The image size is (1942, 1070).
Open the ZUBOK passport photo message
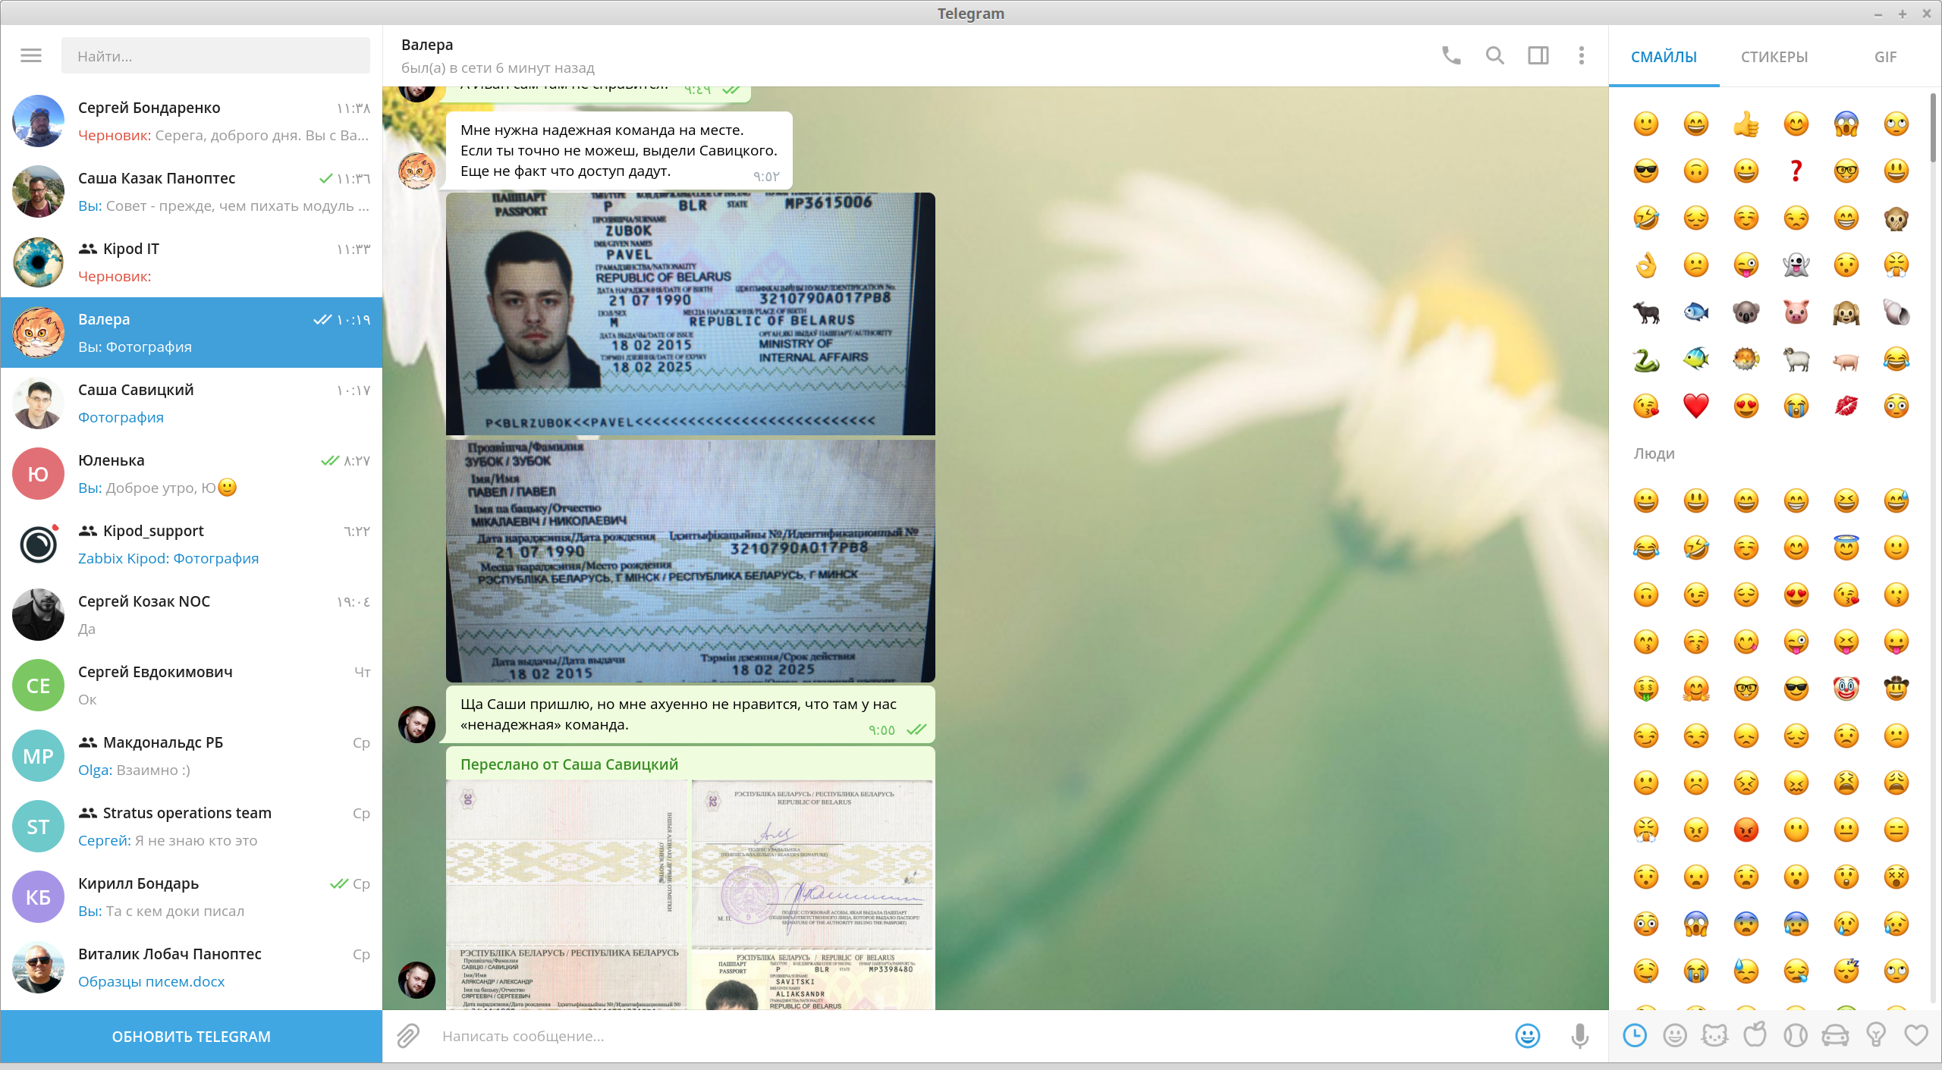pos(690,314)
